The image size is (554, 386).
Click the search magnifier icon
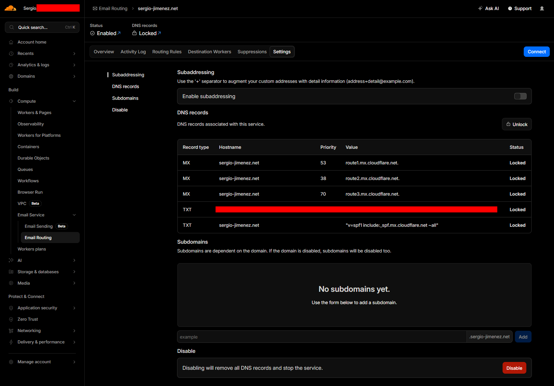pos(12,27)
